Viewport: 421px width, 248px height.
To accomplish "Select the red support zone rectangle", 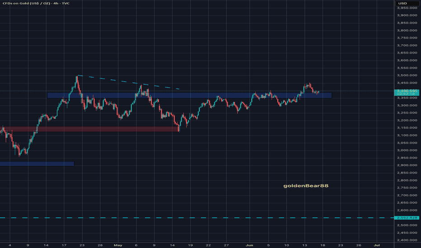I will [90, 129].
